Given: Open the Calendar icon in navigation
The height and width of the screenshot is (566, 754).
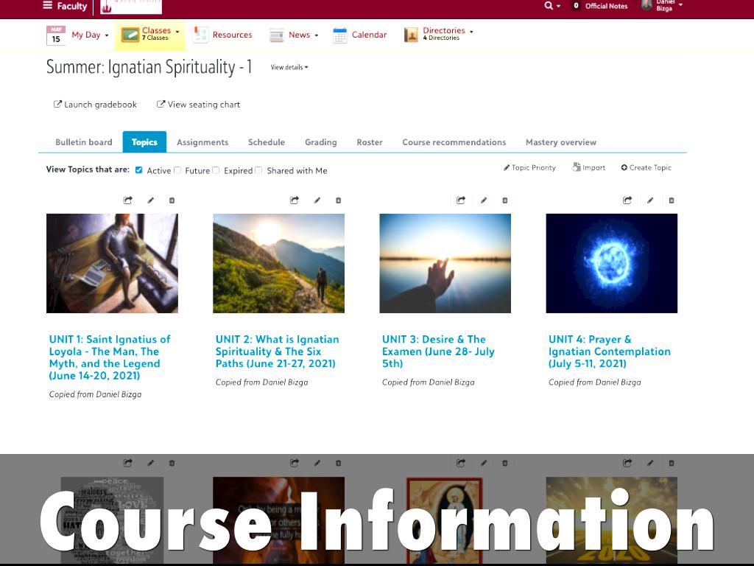Looking at the screenshot, I should click(339, 35).
